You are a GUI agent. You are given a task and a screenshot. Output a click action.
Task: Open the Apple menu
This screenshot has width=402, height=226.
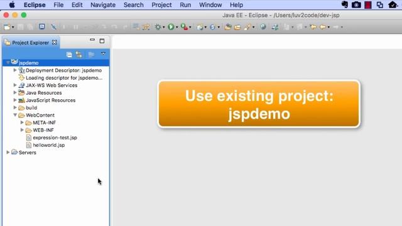12,4
